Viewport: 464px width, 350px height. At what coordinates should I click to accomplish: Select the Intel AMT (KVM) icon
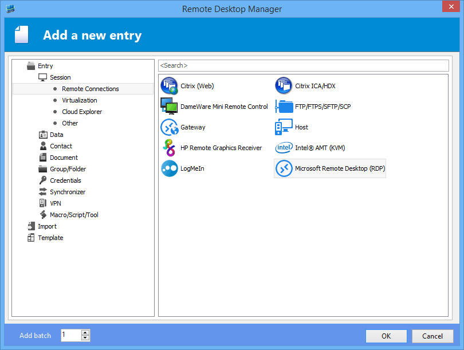coord(284,148)
